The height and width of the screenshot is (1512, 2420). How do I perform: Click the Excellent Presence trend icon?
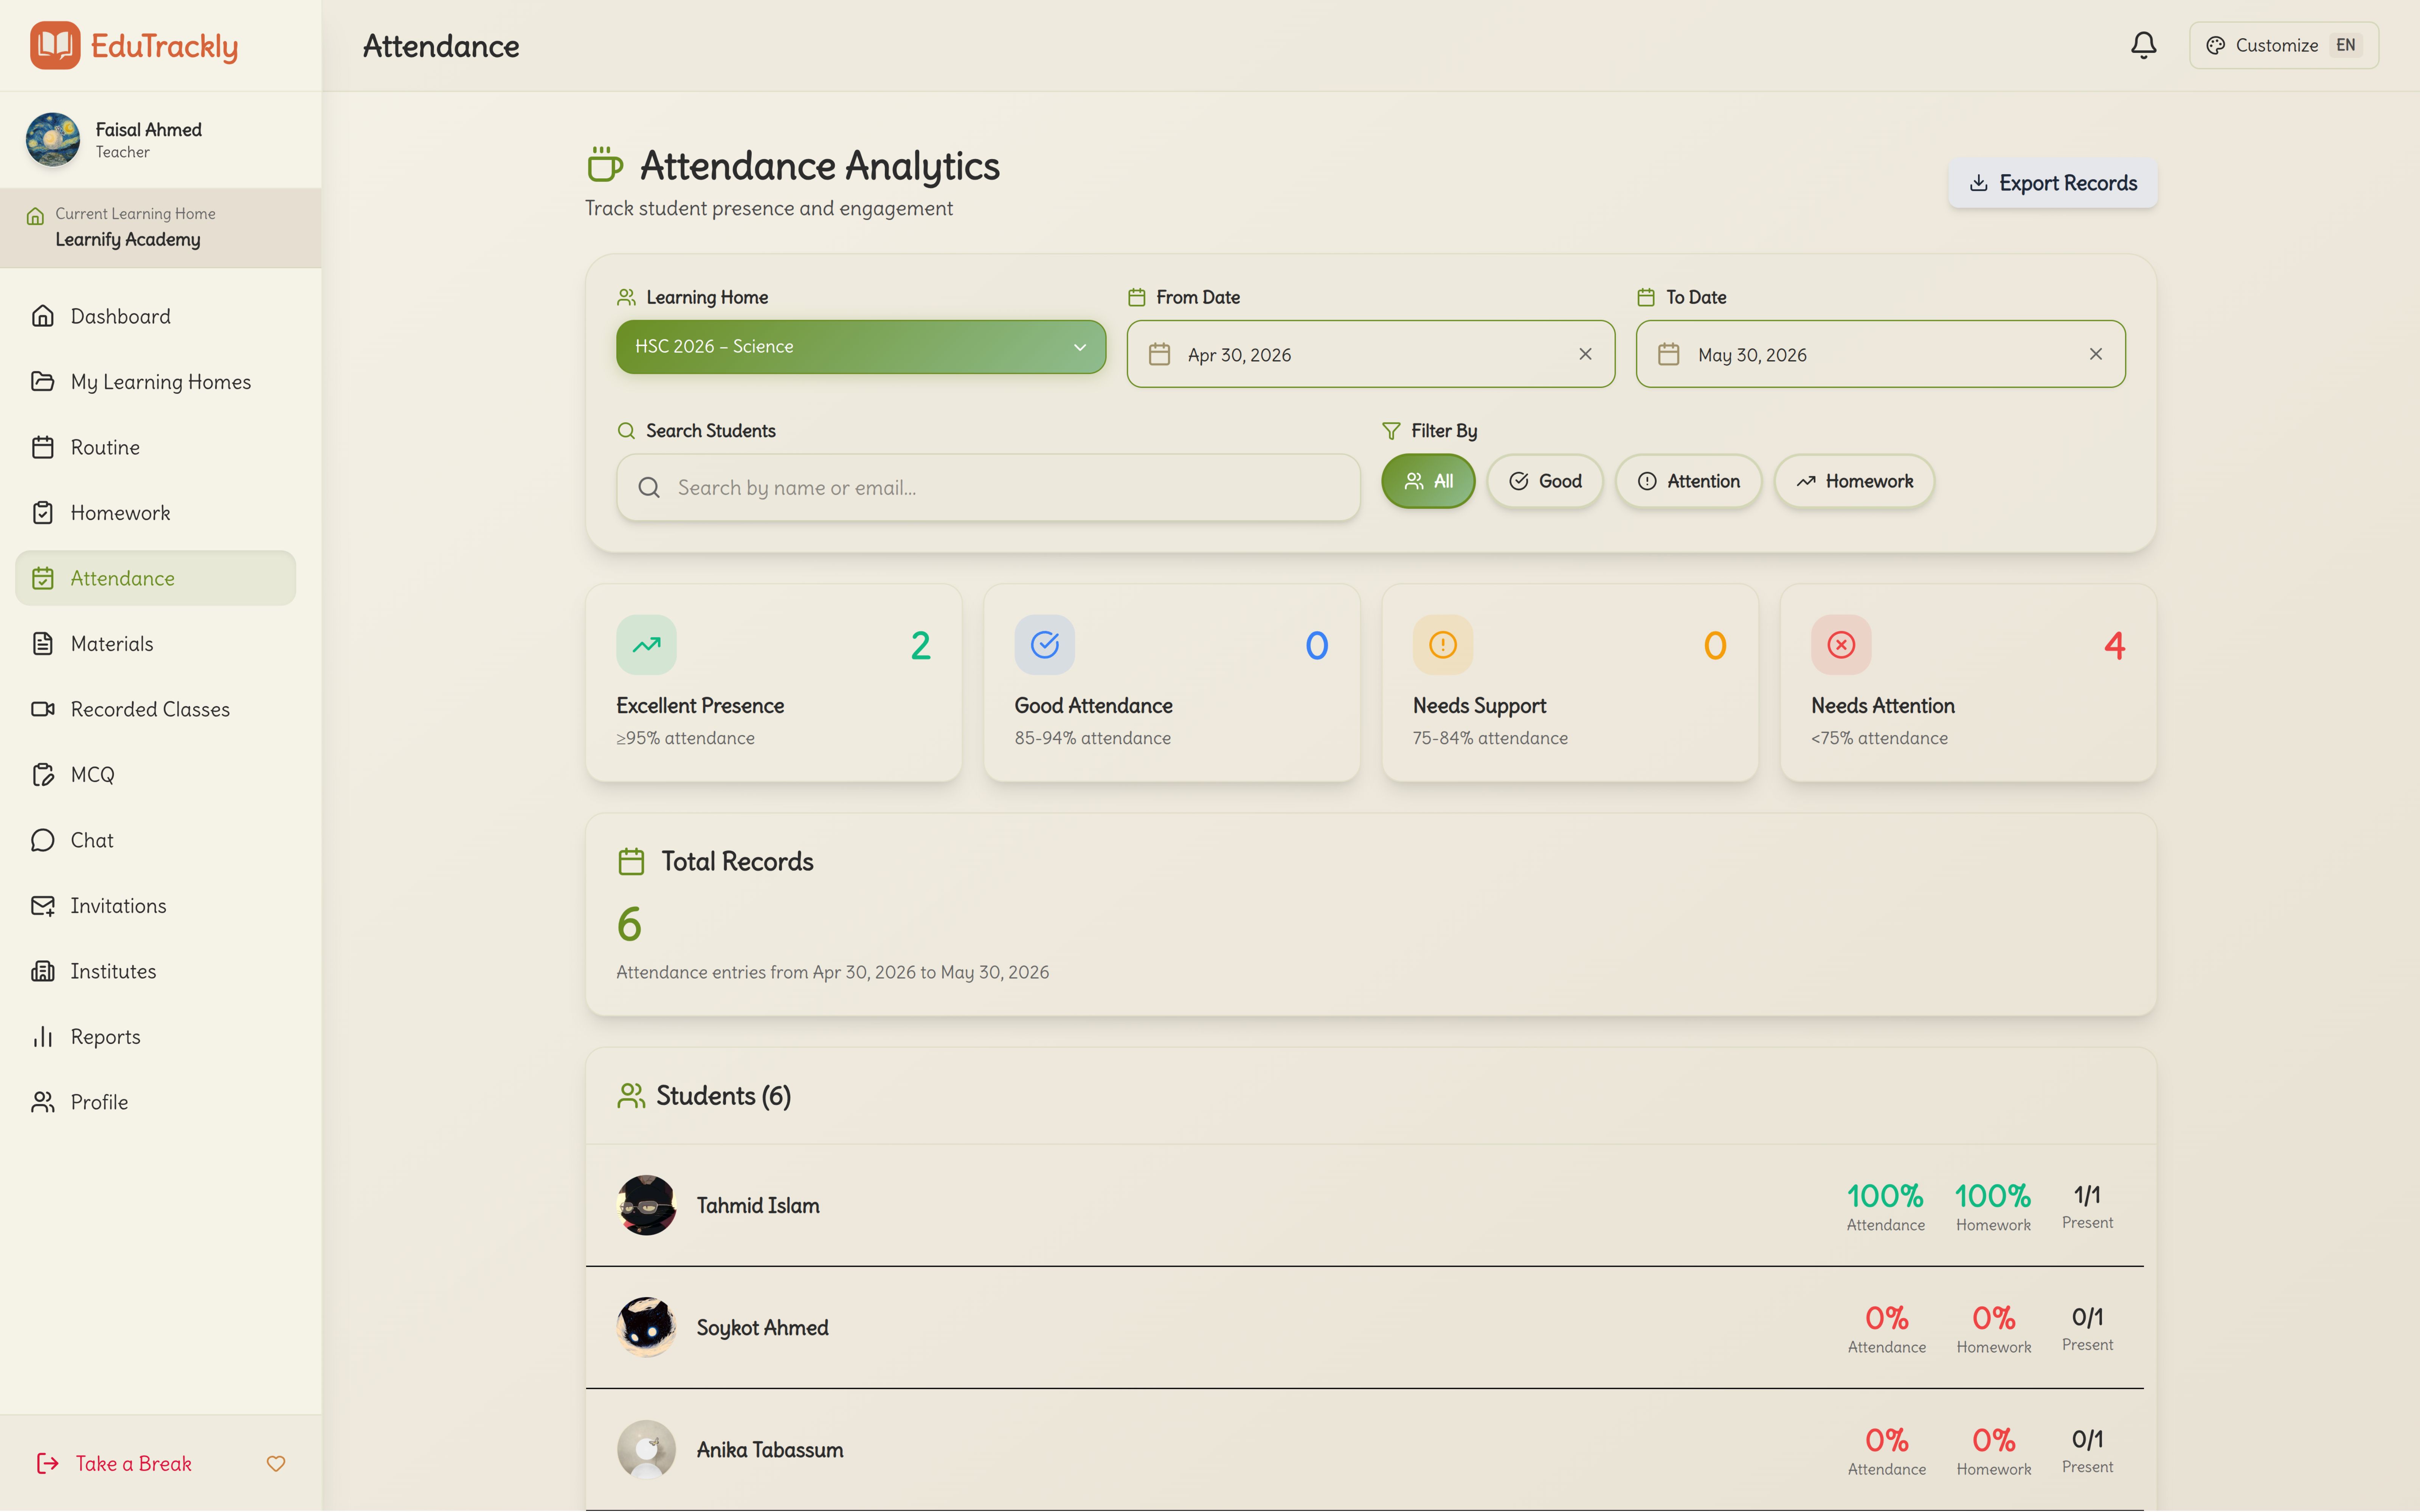[x=646, y=645]
